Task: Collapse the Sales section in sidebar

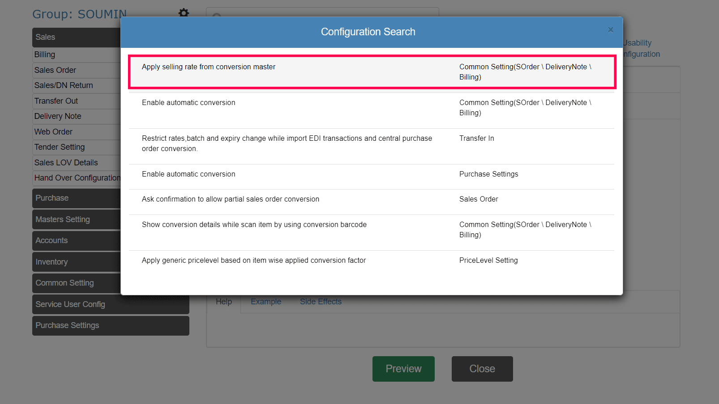Action: 76,38
